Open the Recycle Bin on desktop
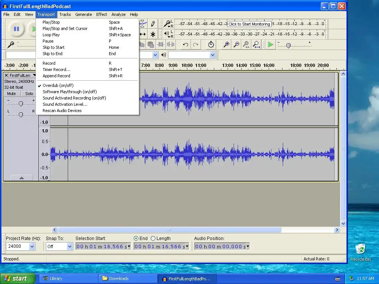The height and width of the screenshot is (284, 379). [360, 252]
